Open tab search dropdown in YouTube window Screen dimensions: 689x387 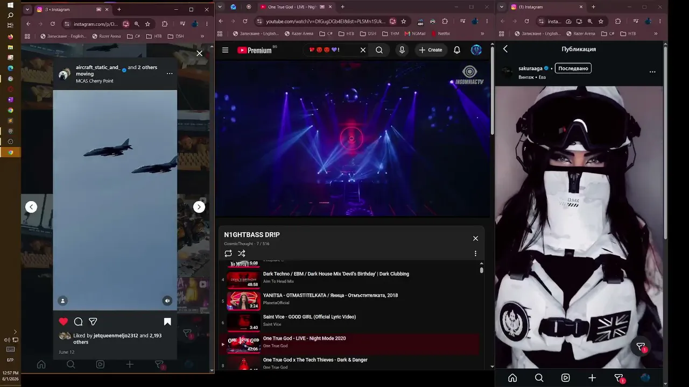pyautogui.click(x=220, y=7)
